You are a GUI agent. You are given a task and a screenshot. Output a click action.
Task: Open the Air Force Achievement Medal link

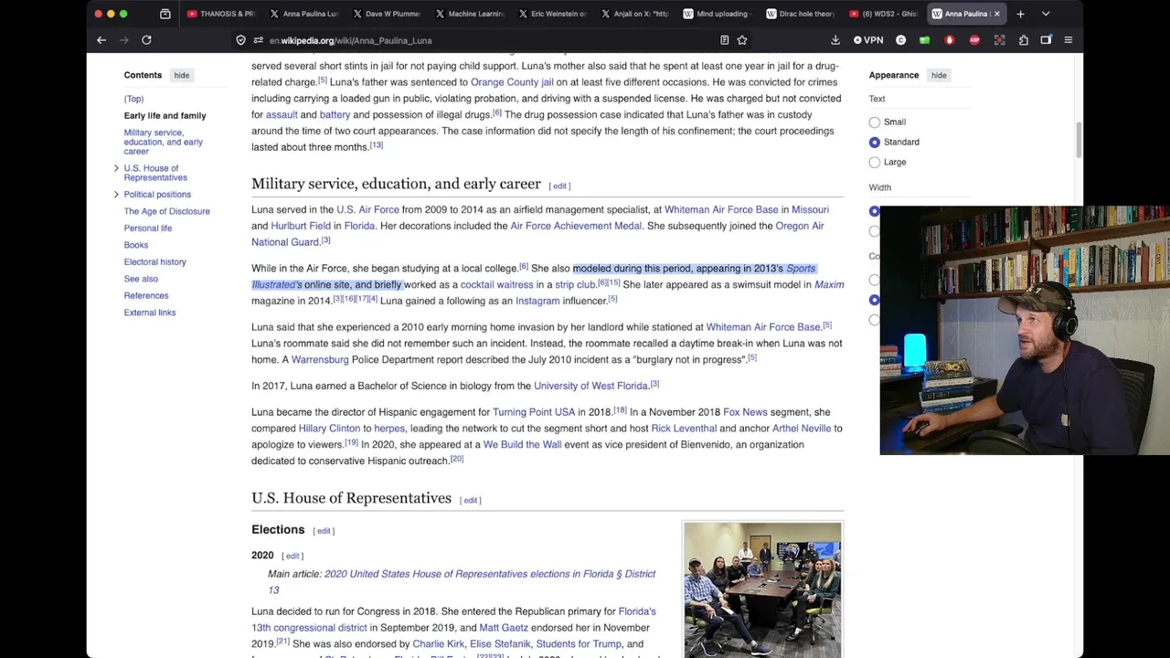pyautogui.click(x=576, y=226)
